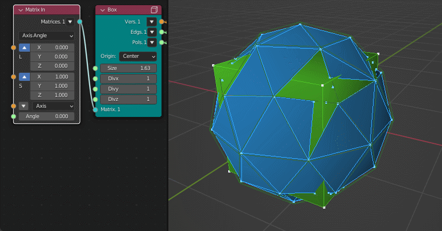Click the Scale input socket
Screen dimensions: 442x231
coord(14,77)
